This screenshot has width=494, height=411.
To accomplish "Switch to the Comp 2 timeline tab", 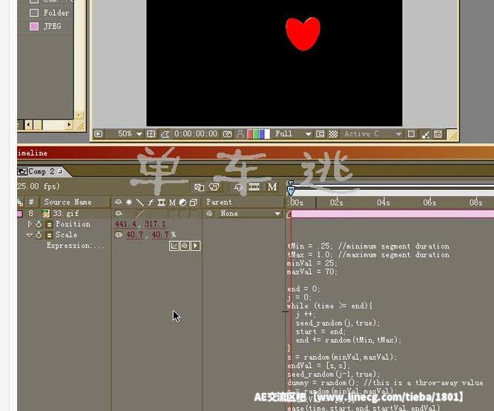I will pyautogui.click(x=41, y=171).
